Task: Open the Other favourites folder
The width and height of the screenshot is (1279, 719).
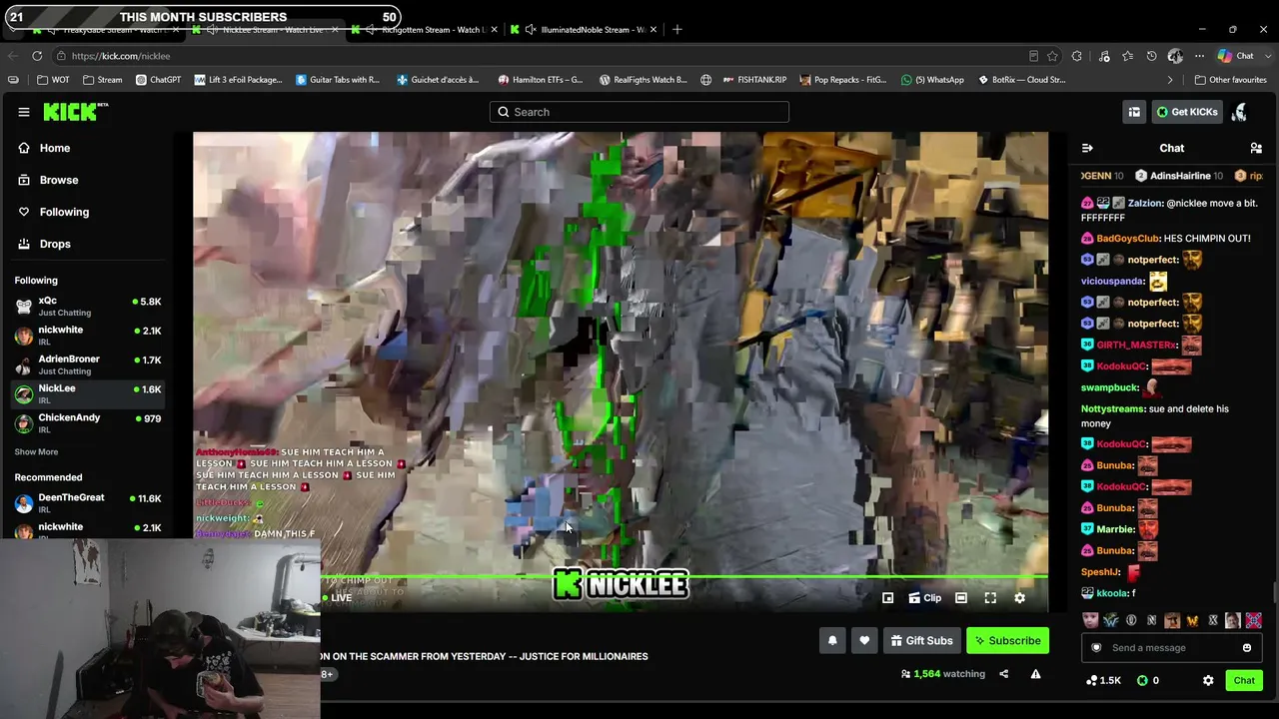Action: pos(1231,80)
